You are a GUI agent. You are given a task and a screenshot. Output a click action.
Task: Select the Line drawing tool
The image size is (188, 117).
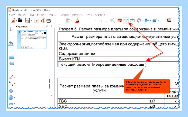point(12,51)
